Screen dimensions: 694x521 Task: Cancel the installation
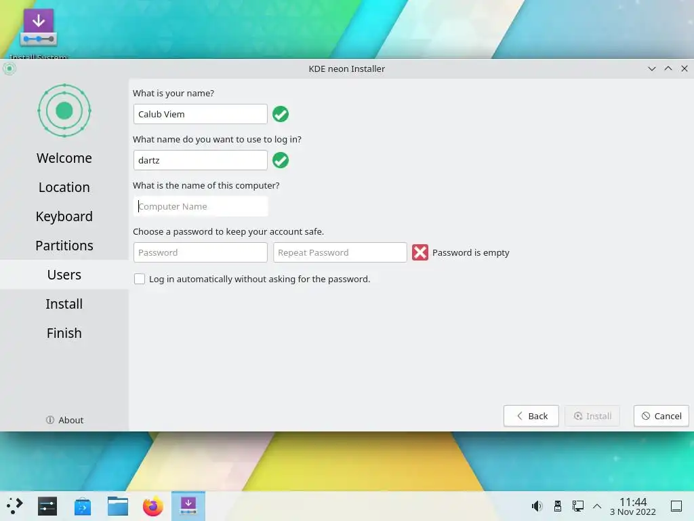click(661, 416)
